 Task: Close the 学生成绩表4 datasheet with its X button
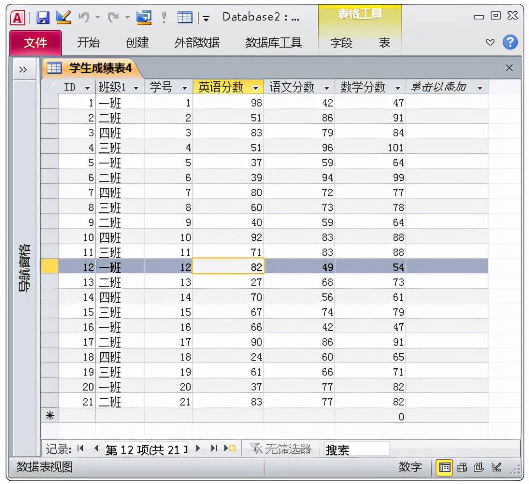pos(509,67)
